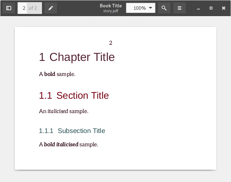Click the page number 2 atop the page
Viewport: 231px width, 182px height.
[111, 43]
